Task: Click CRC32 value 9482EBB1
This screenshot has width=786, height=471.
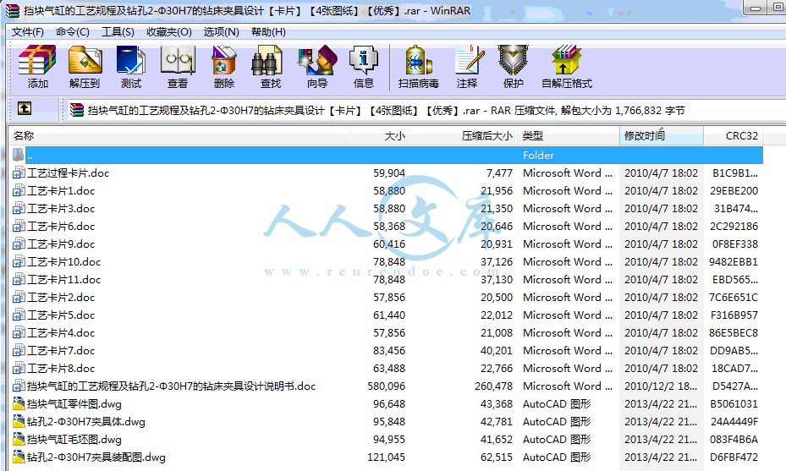Action: click(x=734, y=261)
